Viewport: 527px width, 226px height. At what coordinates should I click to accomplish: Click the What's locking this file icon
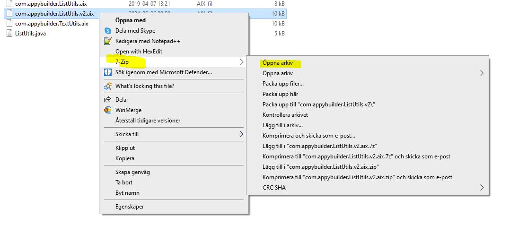(x=108, y=86)
